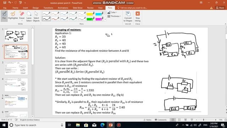Open the Slide Show tab

[x=78, y=8]
